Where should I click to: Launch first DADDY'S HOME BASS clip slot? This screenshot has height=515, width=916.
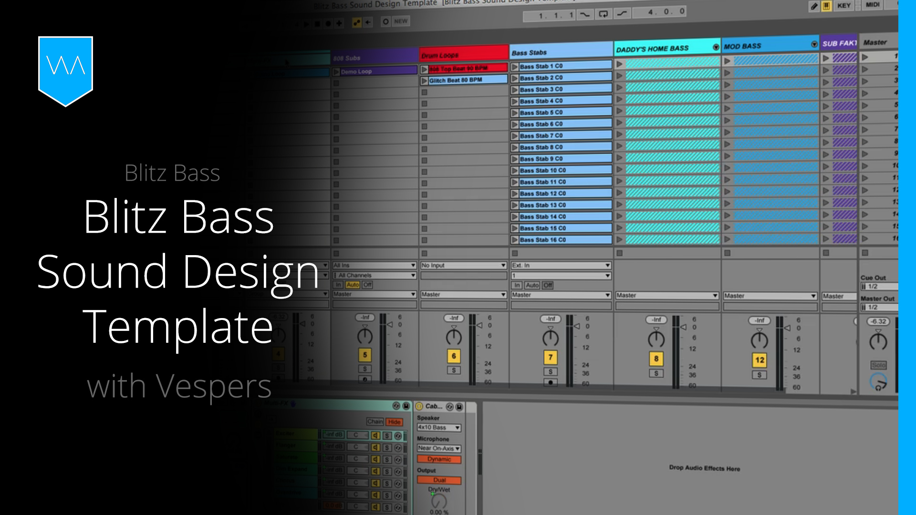click(619, 64)
